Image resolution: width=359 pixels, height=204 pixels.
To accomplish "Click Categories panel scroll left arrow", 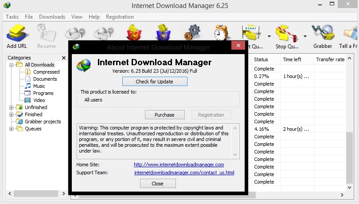I will point(10,194).
